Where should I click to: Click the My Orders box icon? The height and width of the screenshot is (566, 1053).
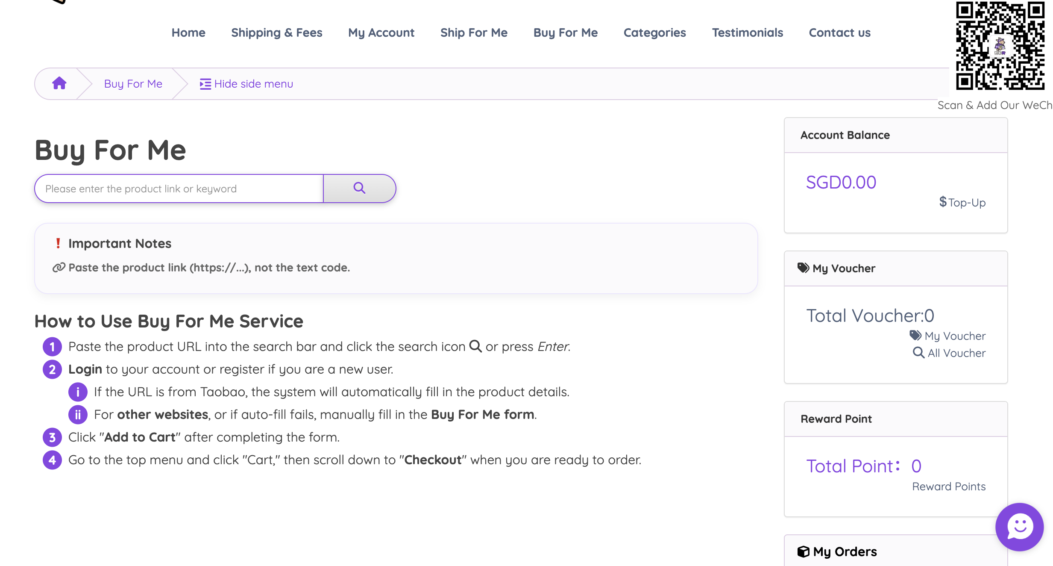click(x=803, y=551)
